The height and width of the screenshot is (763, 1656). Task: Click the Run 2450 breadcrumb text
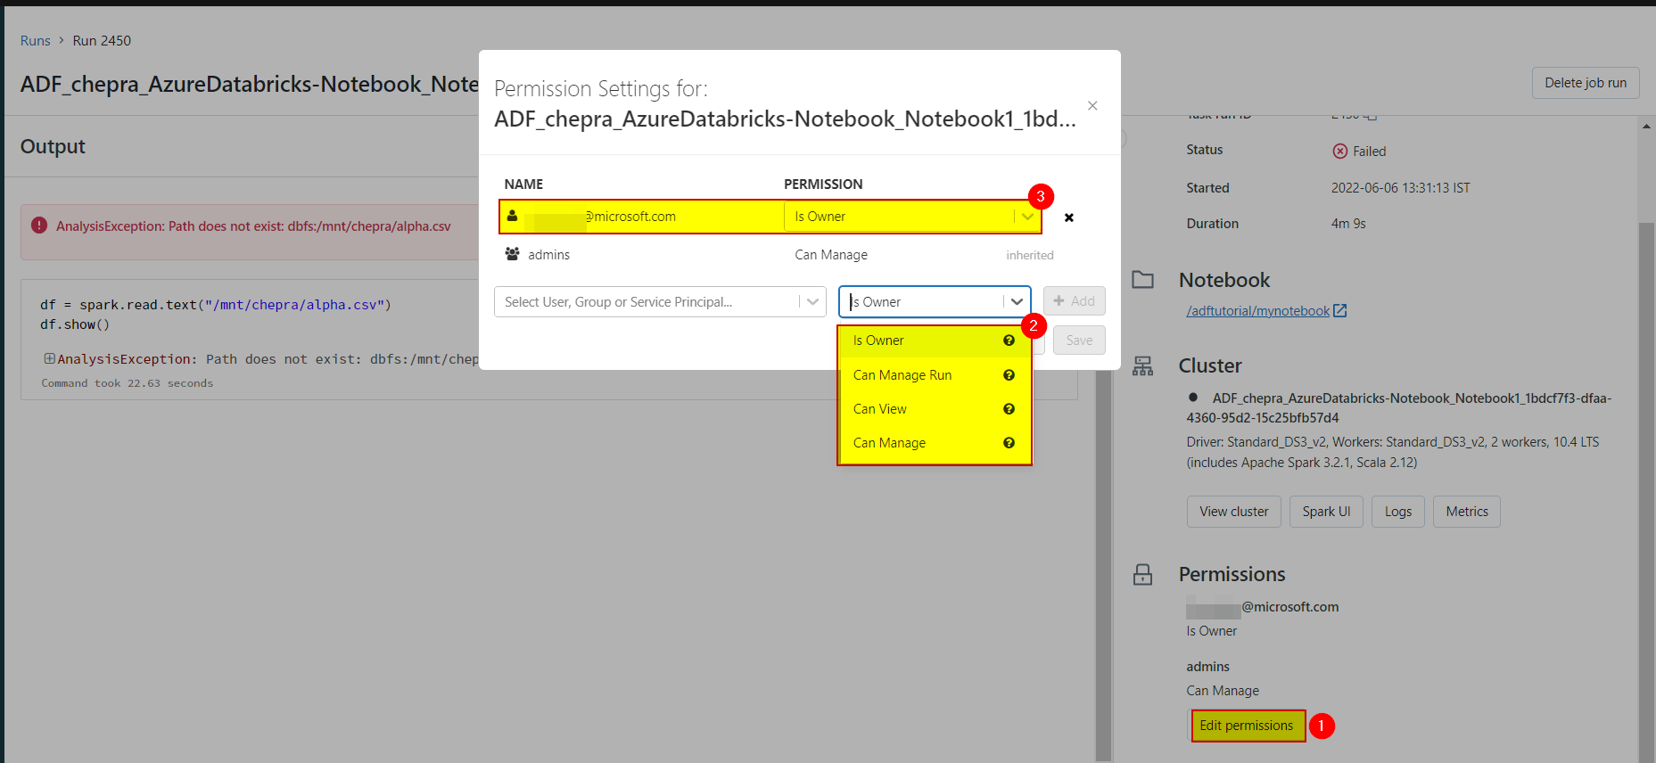(102, 41)
